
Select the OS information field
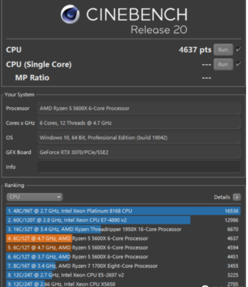click(139, 137)
